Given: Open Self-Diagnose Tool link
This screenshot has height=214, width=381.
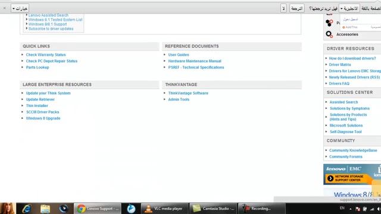Looking at the screenshot, I should [345, 132].
